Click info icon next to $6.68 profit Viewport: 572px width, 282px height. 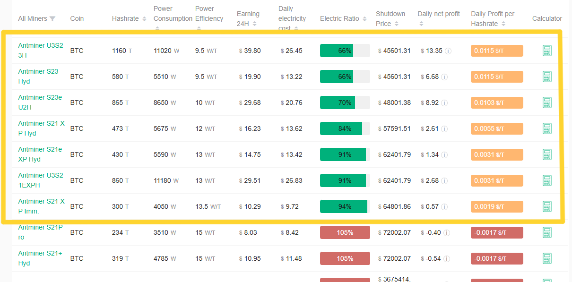coord(444,77)
